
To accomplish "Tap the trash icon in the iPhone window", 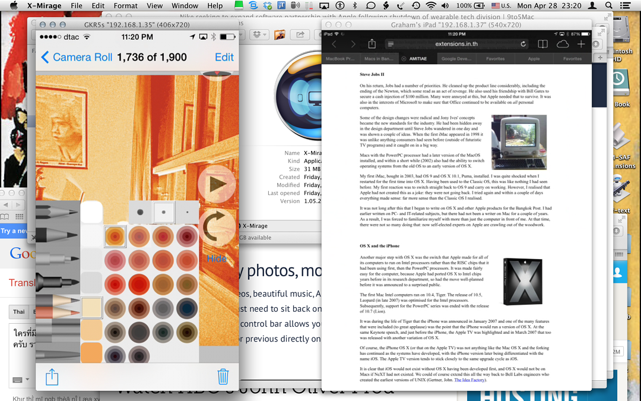I will [223, 377].
